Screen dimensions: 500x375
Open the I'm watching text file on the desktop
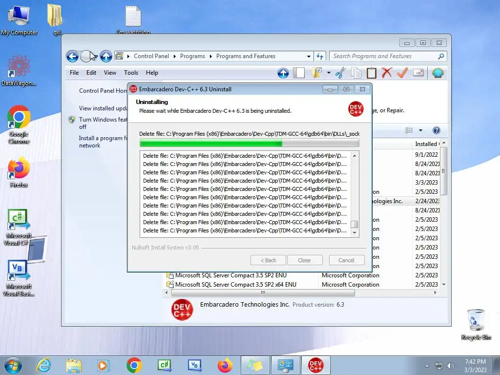pos(133,20)
